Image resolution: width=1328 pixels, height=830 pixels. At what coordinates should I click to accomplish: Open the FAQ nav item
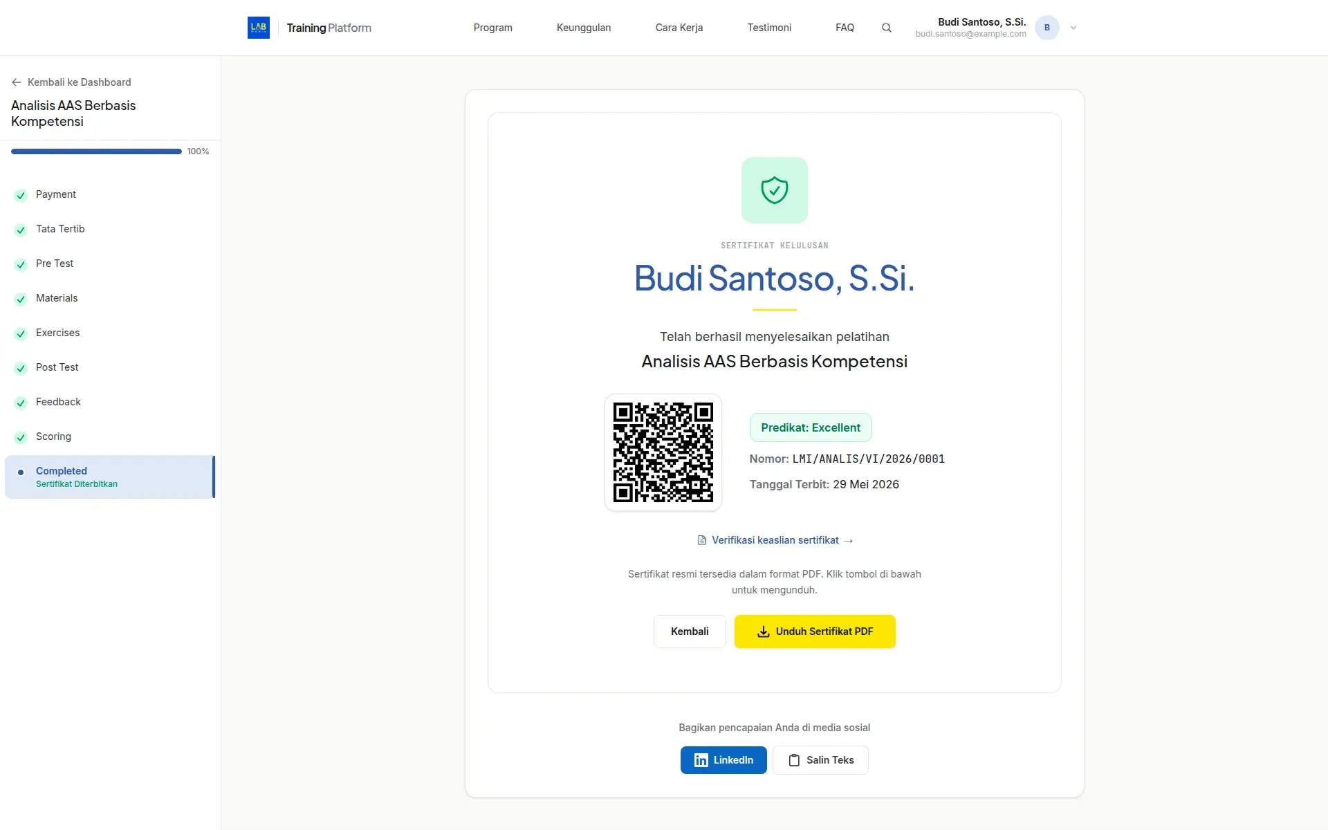tap(845, 28)
